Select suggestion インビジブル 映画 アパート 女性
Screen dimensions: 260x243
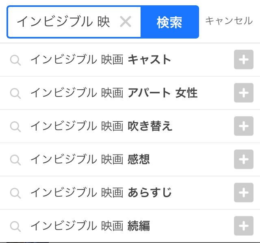tap(114, 93)
